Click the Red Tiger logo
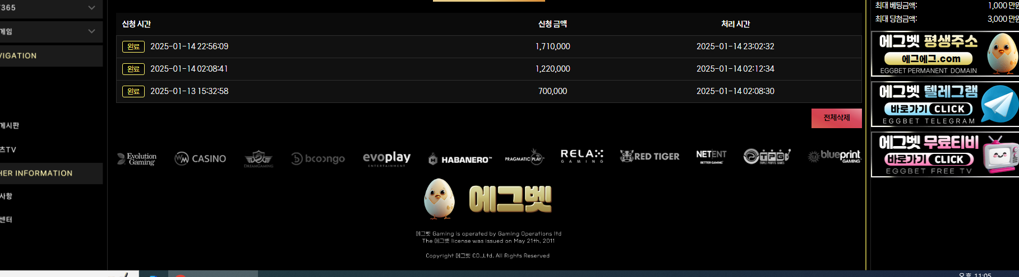This screenshot has height=277, width=1019. (x=649, y=157)
